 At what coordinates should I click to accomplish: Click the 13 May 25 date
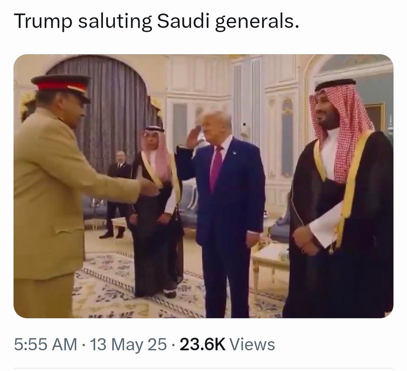tap(128, 344)
